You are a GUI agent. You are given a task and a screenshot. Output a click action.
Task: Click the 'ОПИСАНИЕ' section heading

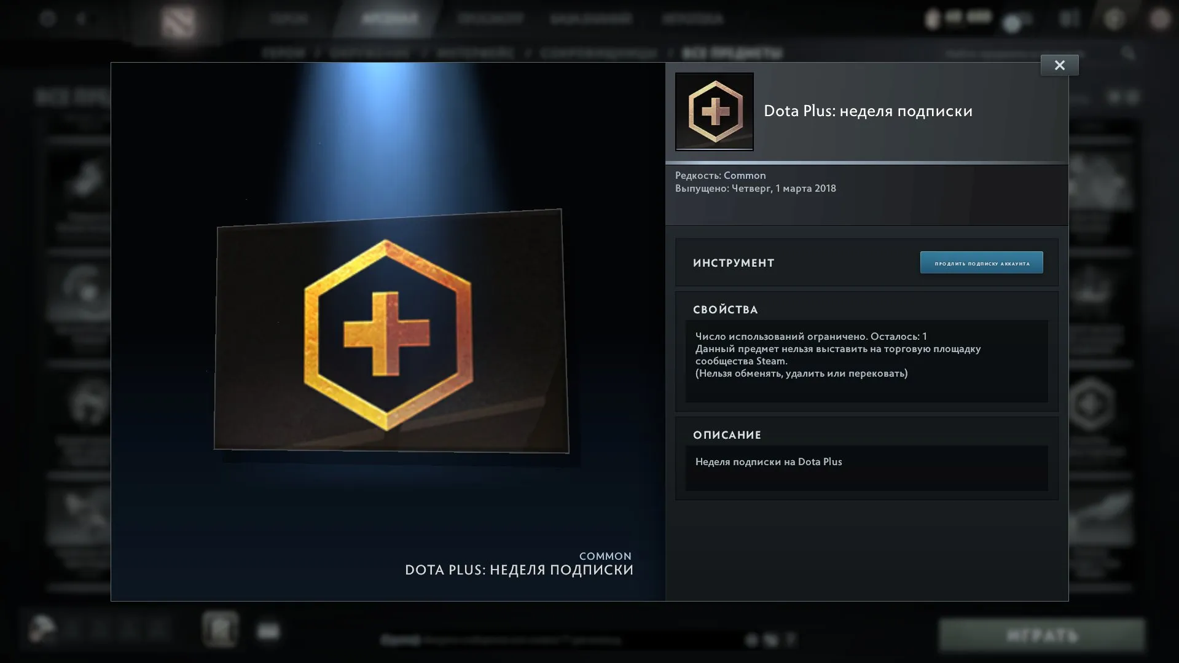(x=727, y=435)
